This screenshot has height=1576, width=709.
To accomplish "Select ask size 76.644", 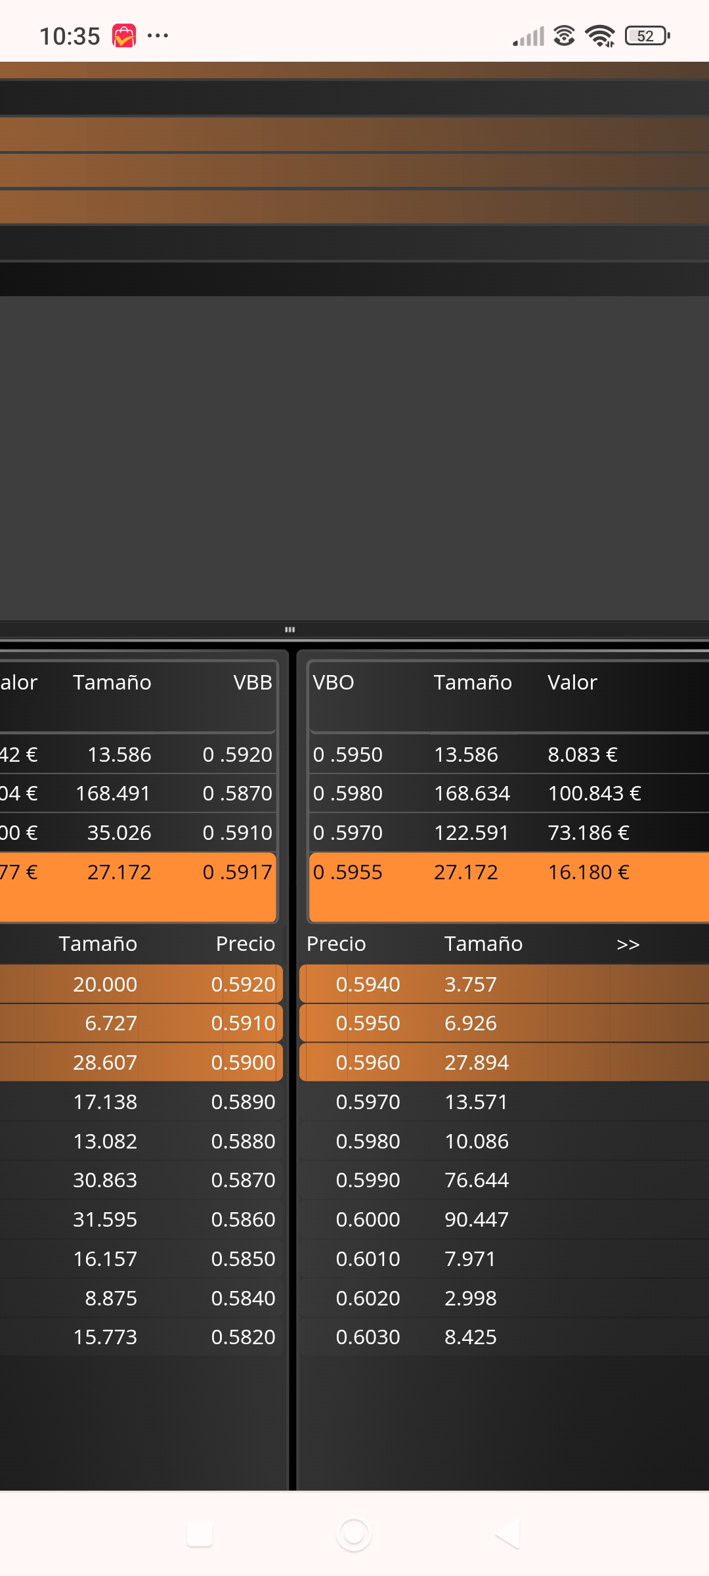I will pos(477,1180).
